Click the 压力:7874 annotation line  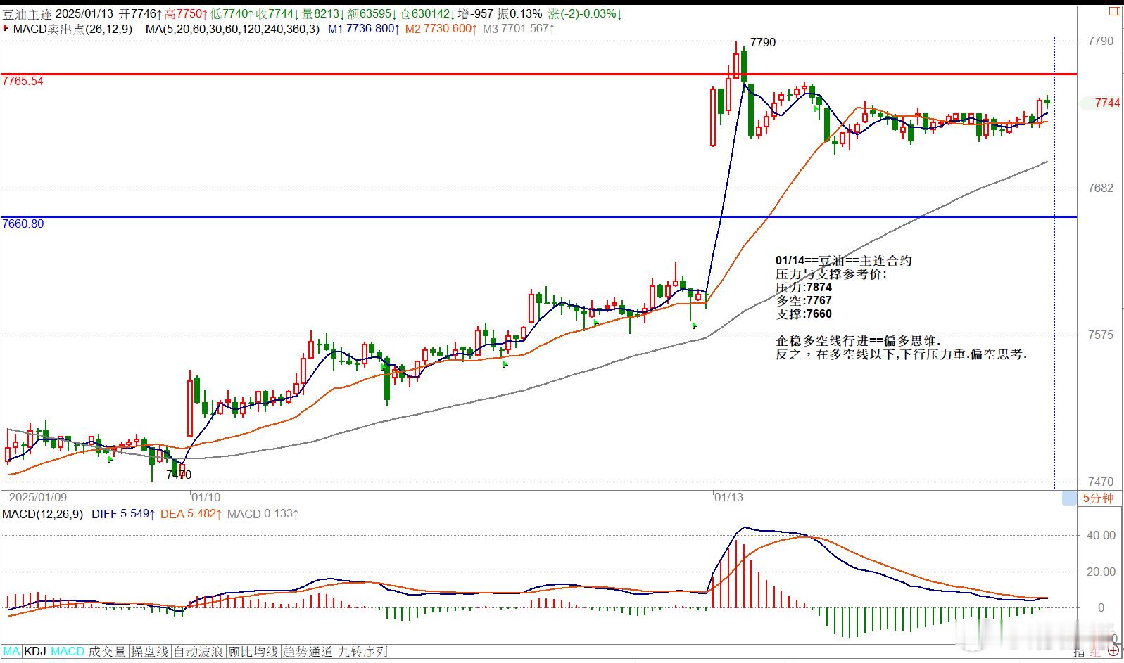[804, 288]
